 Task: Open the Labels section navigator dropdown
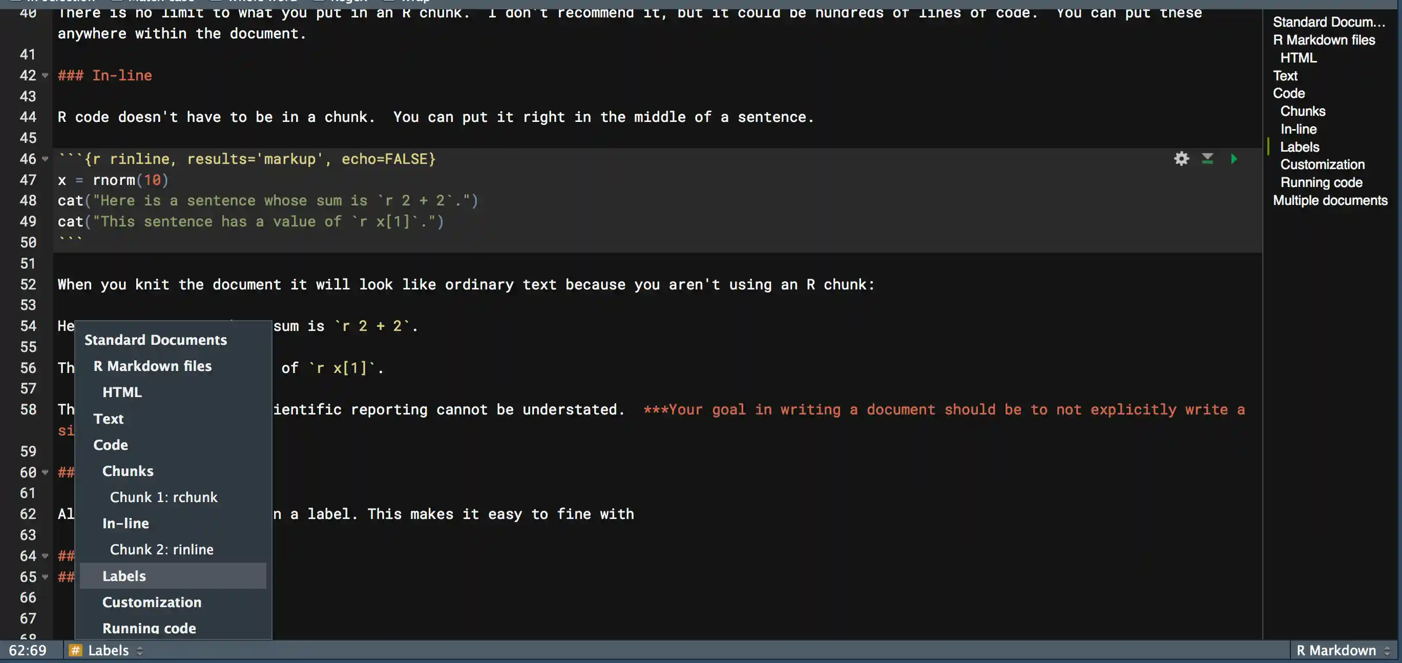click(109, 651)
